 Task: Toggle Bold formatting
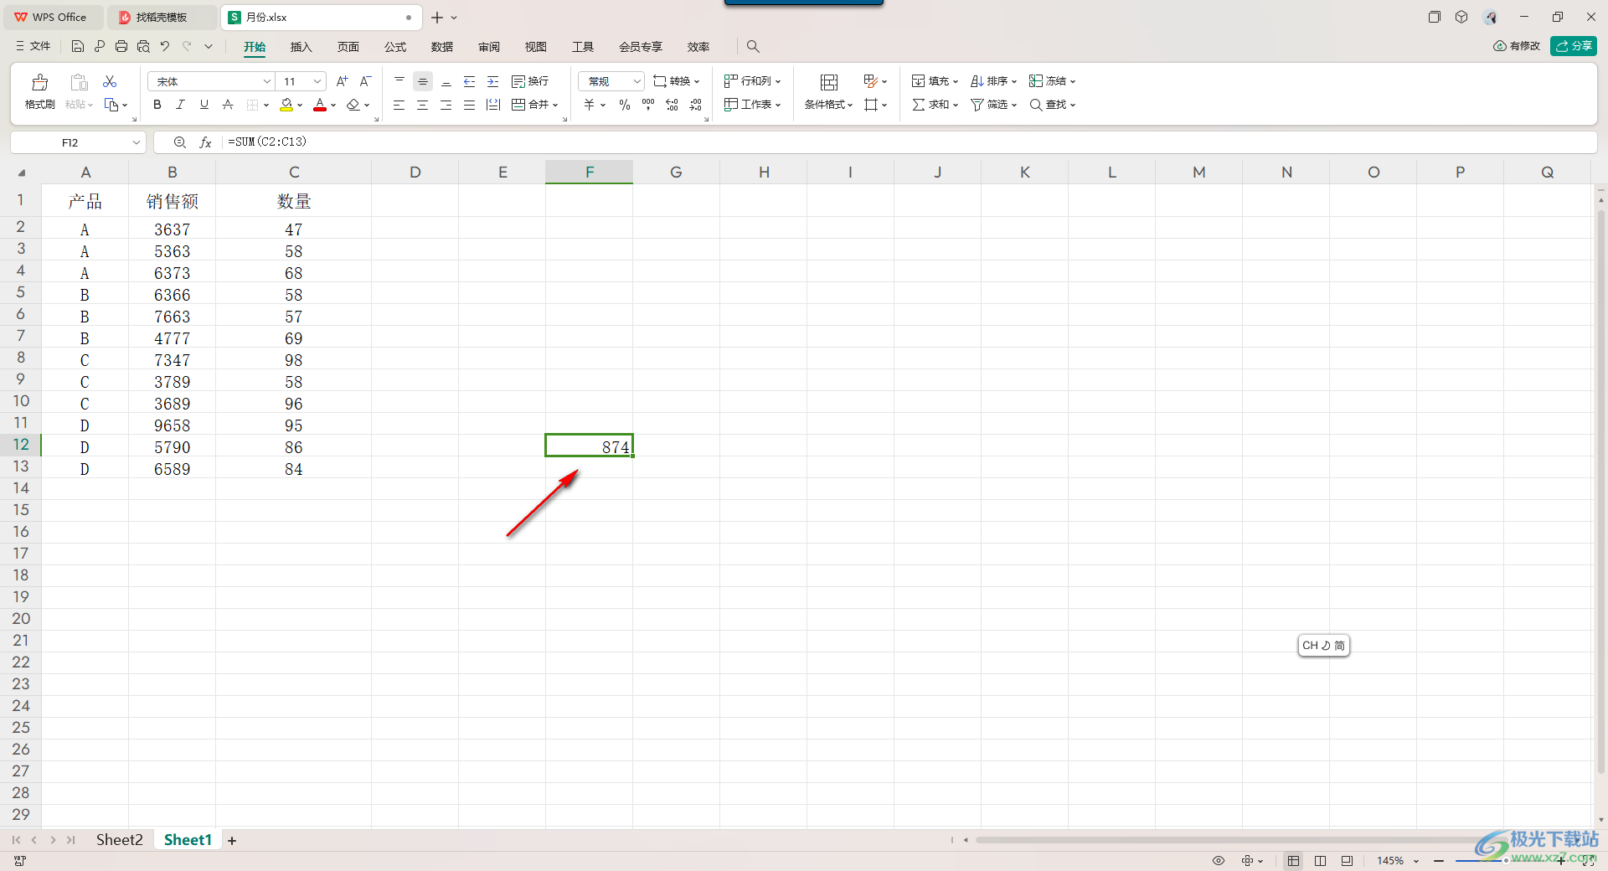(x=157, y=105)
